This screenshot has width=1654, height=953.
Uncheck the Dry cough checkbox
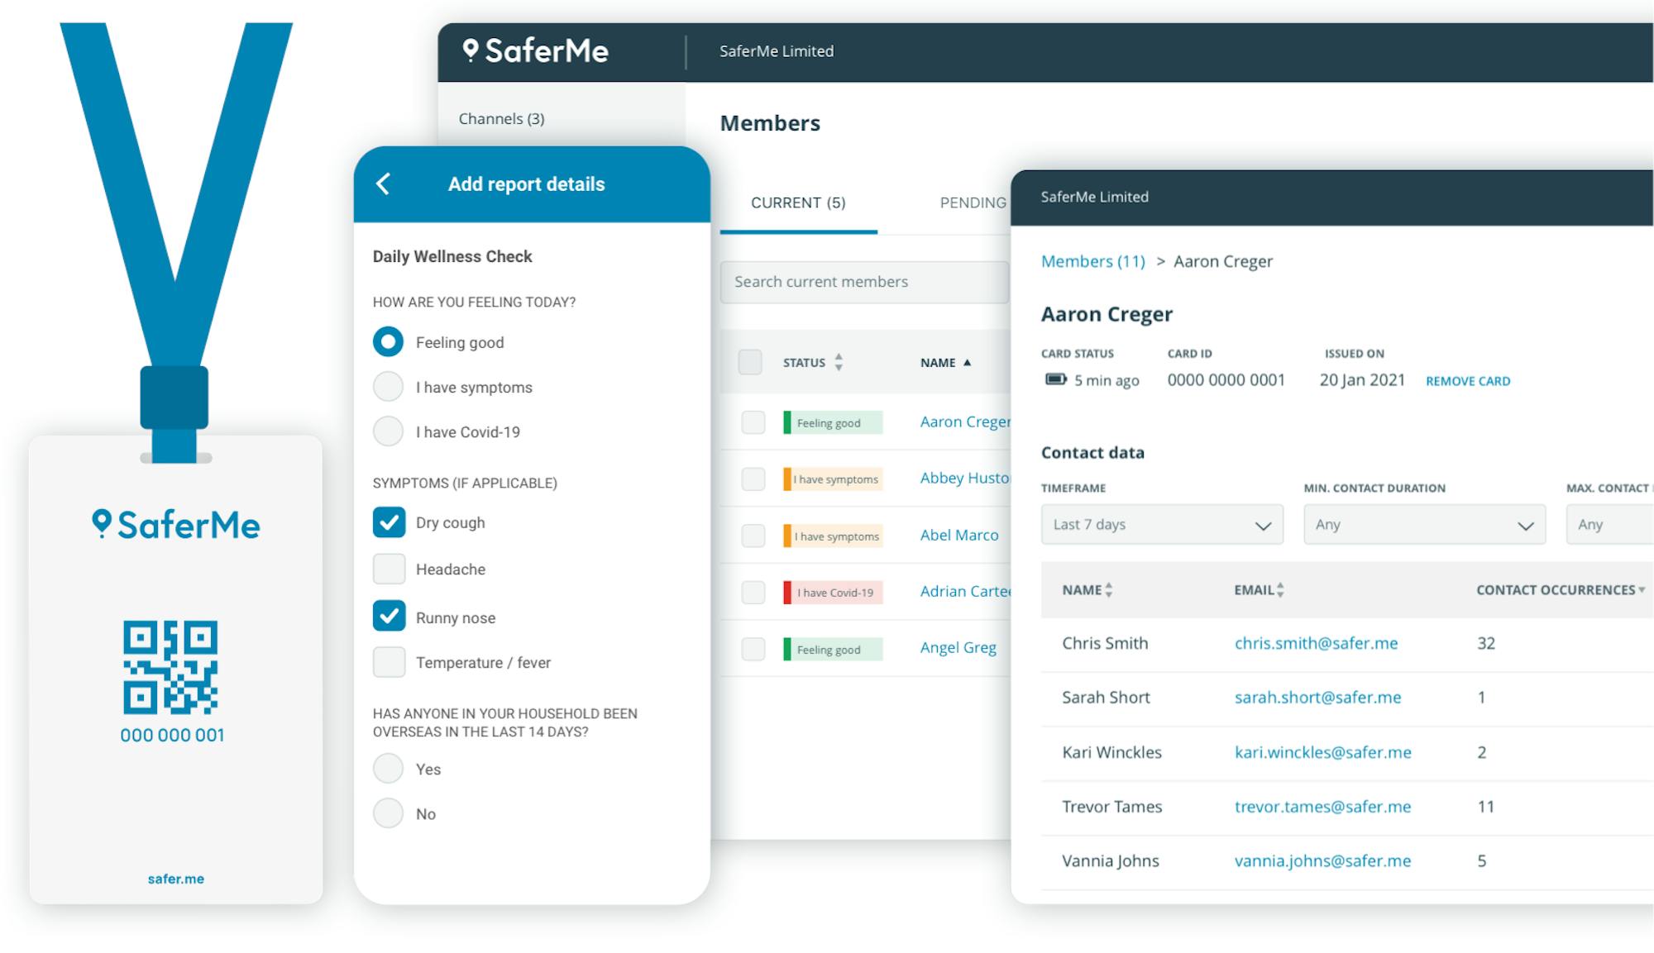click(389, 522)
